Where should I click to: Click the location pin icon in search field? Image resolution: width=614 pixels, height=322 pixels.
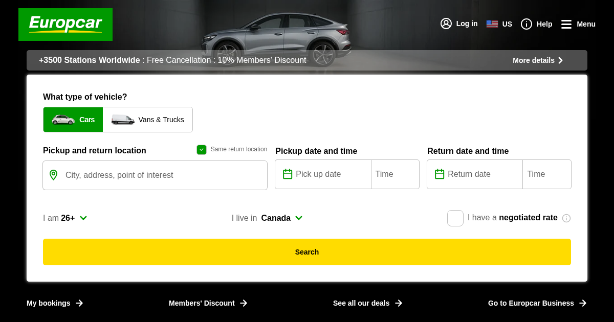pyautogui.click(x=53, y=175)
